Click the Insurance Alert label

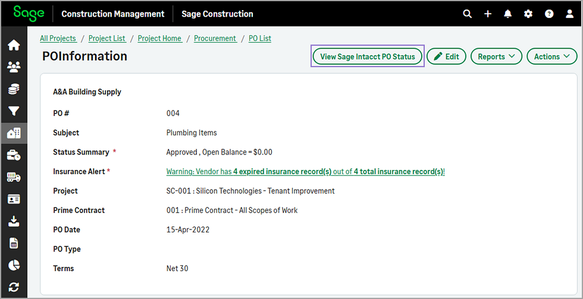tap(79, 172)
